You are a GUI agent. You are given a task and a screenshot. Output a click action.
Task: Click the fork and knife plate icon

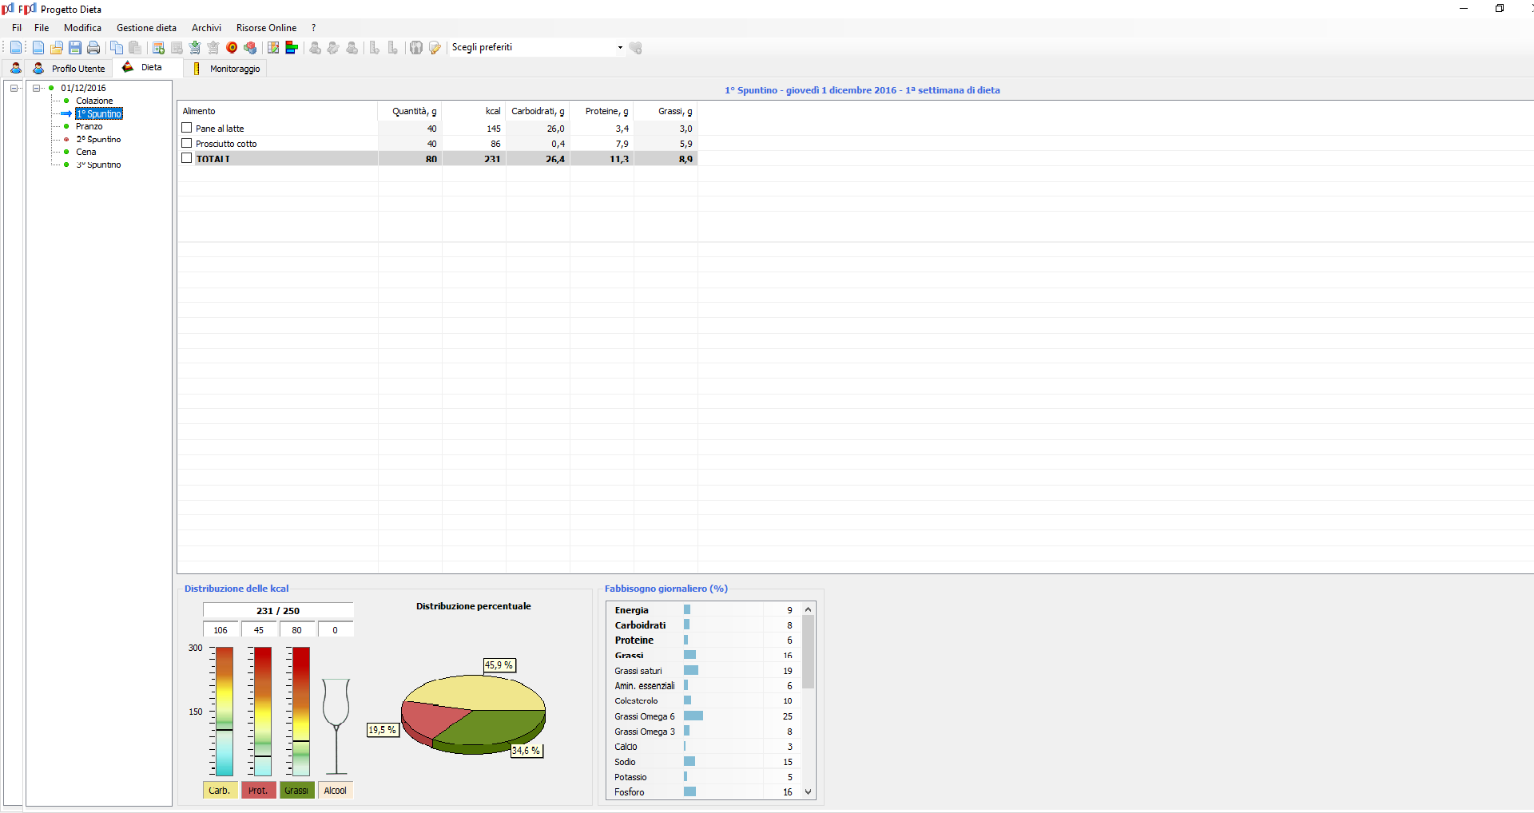point(416,48)
